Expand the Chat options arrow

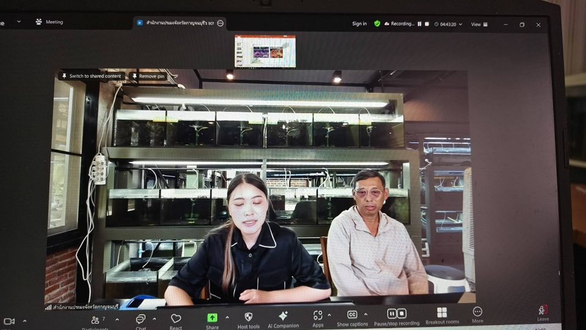[154, 319]
